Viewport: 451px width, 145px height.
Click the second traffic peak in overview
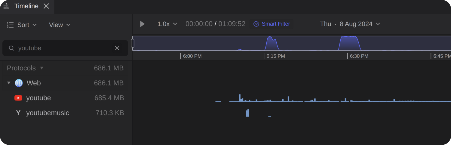[349, 43]
